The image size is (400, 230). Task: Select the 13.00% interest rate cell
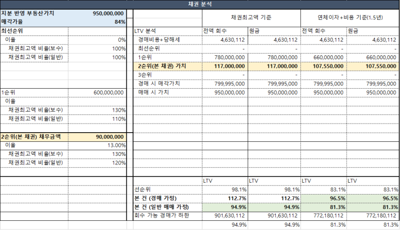(97, 146)
